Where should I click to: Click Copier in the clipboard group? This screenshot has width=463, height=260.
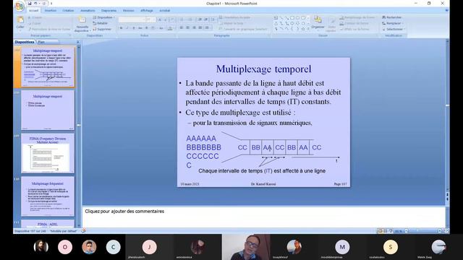point(35,23)
